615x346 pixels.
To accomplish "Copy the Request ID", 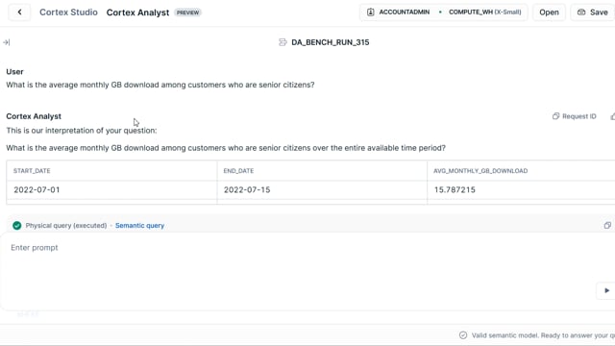I will click(x=575, y=116).
